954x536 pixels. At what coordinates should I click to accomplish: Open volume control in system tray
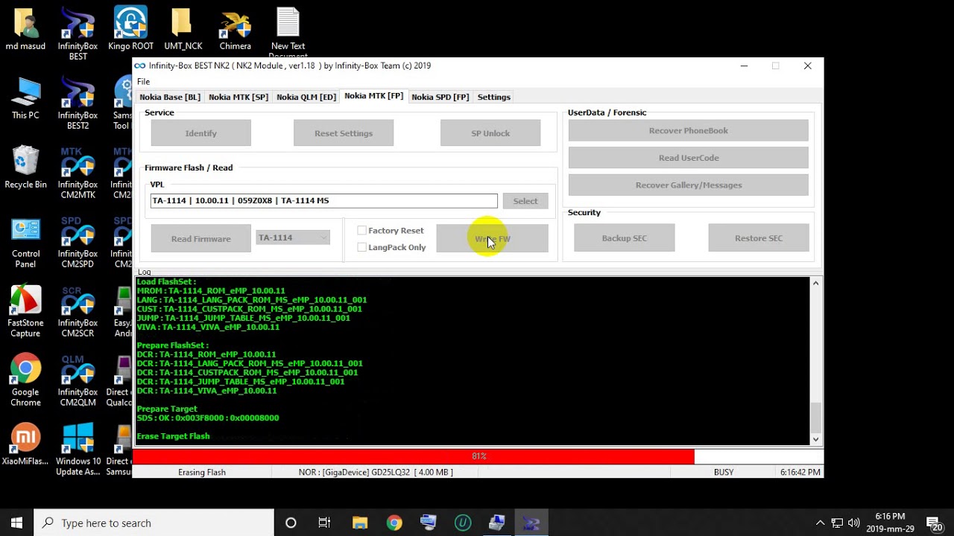tap(853, 523)
